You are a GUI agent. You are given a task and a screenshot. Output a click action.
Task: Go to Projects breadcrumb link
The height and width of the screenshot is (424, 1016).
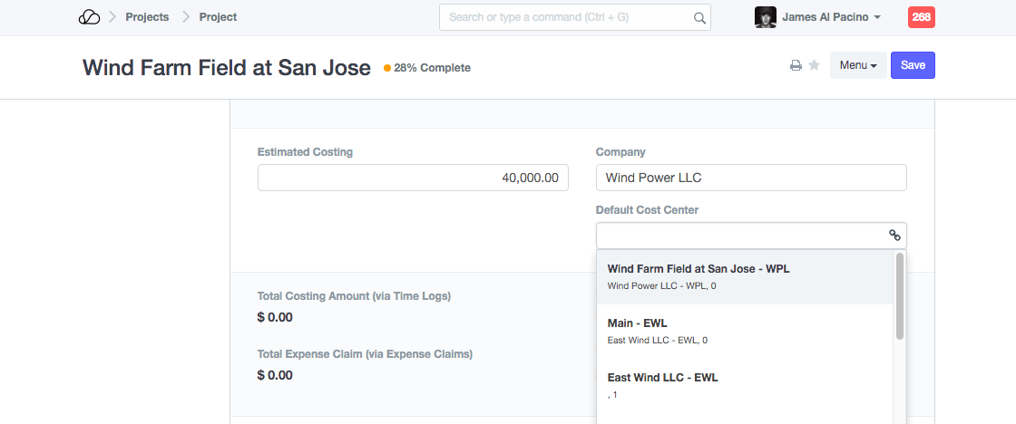pyautogui.click(x=147, y=17)
